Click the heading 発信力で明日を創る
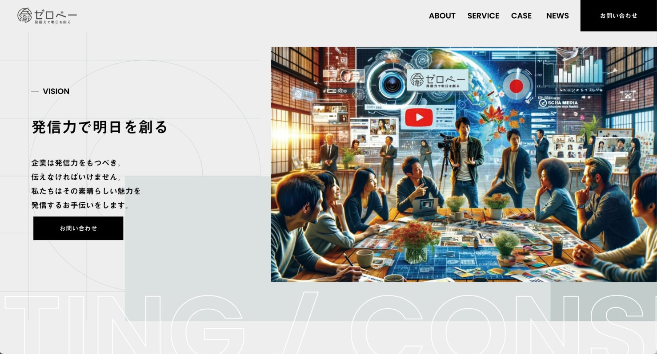Viewport: 657px width, 354px height. [x=100, y=127]
